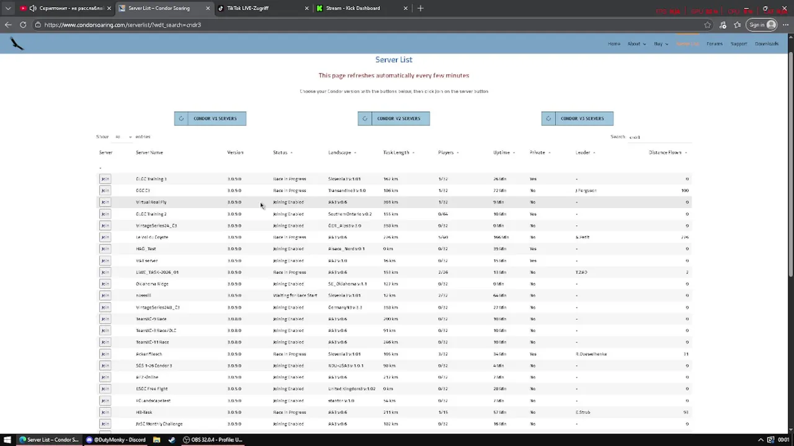Close the Stream - Kick Dashboard tab
The height and width of the screenshot is (446, 794).
[406, 8]
